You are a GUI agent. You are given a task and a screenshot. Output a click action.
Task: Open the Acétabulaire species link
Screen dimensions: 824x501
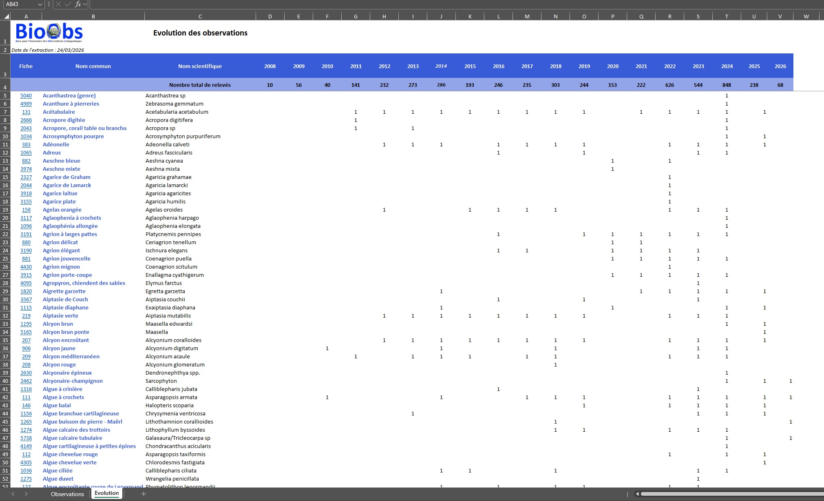click(x=59, y=112)
